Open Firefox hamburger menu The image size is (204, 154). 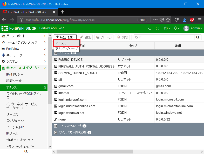pyautogui.click(x=200, y=20)
